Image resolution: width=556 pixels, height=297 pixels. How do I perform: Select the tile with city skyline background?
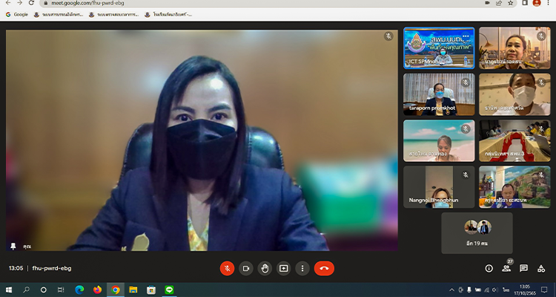(515, 48)
